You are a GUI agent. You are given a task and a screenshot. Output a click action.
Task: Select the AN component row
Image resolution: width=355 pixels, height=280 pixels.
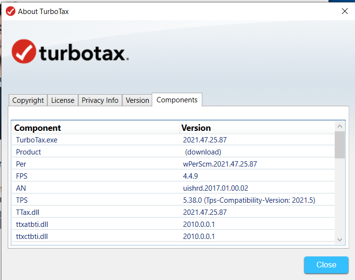point(173,188)
